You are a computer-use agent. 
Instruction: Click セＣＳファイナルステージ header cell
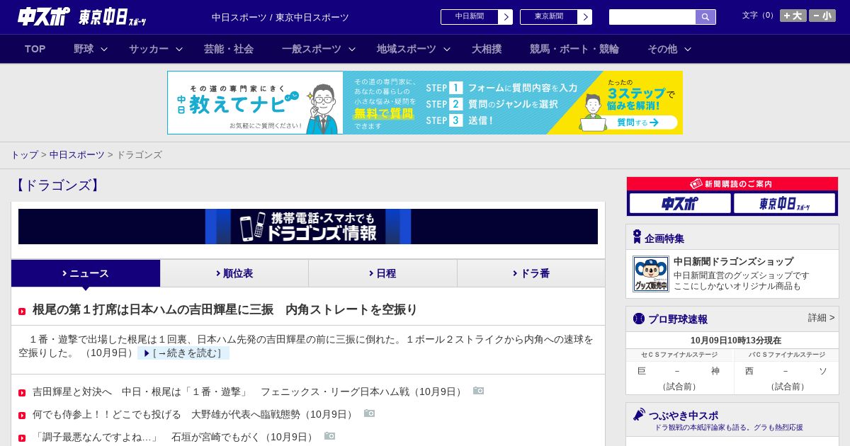tap(679, 355)
